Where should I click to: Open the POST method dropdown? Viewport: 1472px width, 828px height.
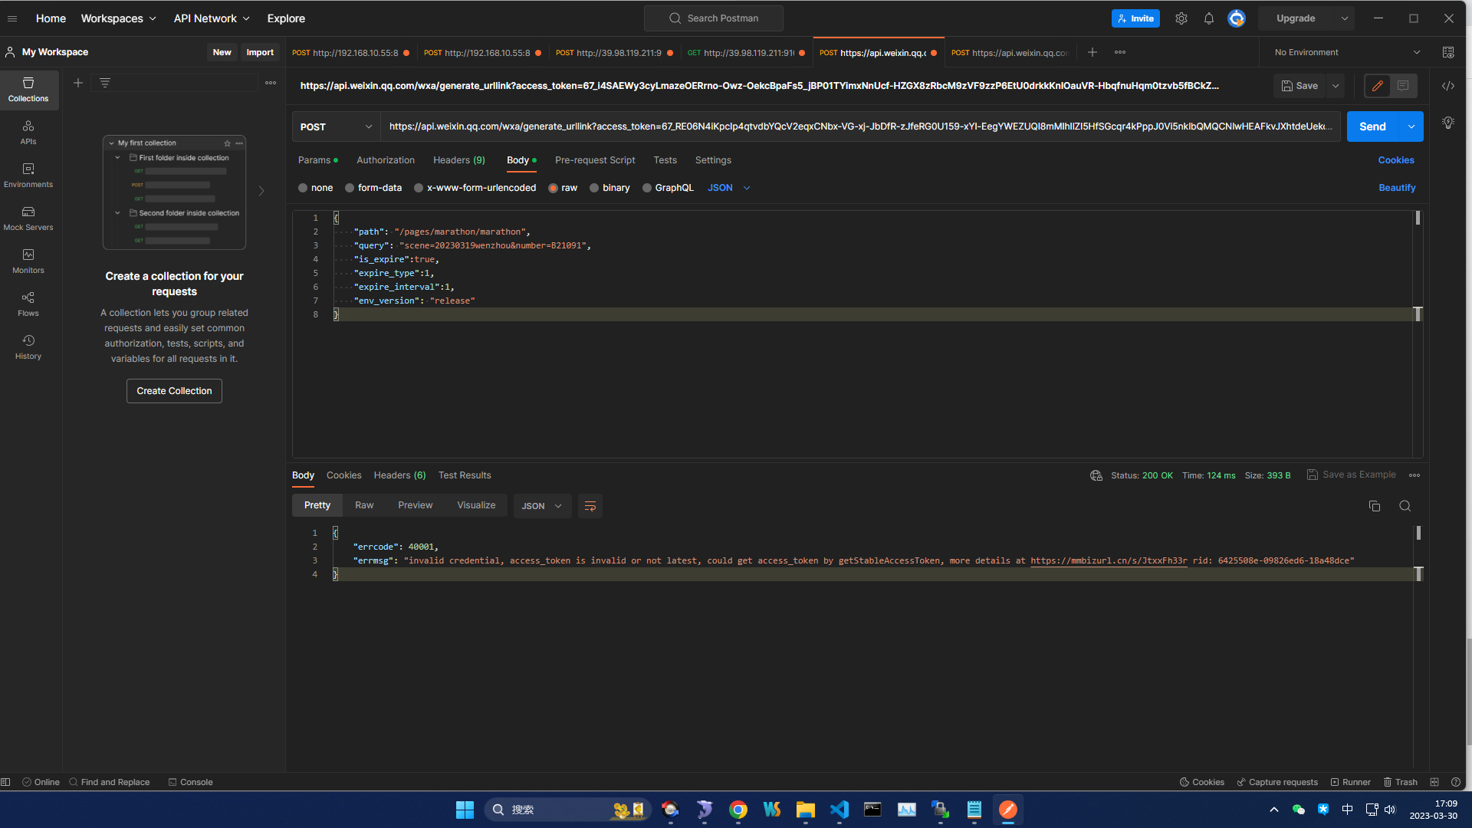click(x=336, y=127)
